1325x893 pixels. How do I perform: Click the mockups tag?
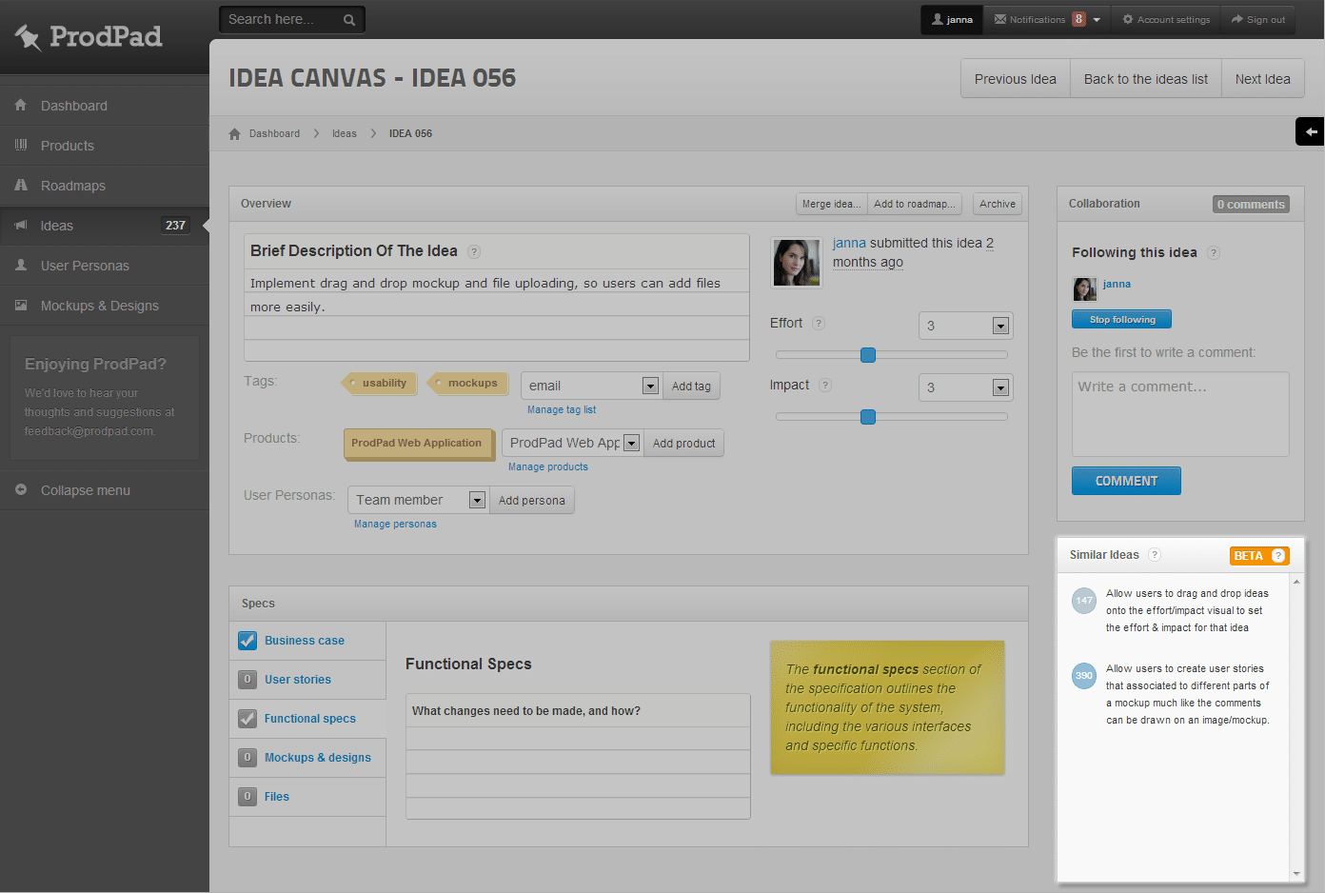(x=466, y=383)
